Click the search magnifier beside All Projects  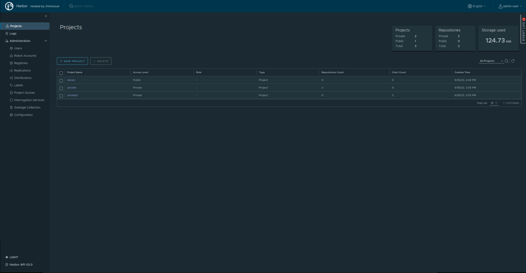pos(506,61)
